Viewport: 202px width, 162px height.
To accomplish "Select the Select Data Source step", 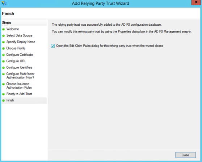I will click(19, 35).
